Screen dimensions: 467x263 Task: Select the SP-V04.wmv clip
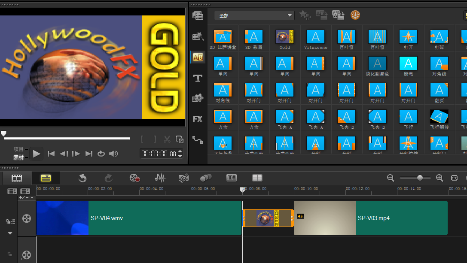[x=139, y=218]
